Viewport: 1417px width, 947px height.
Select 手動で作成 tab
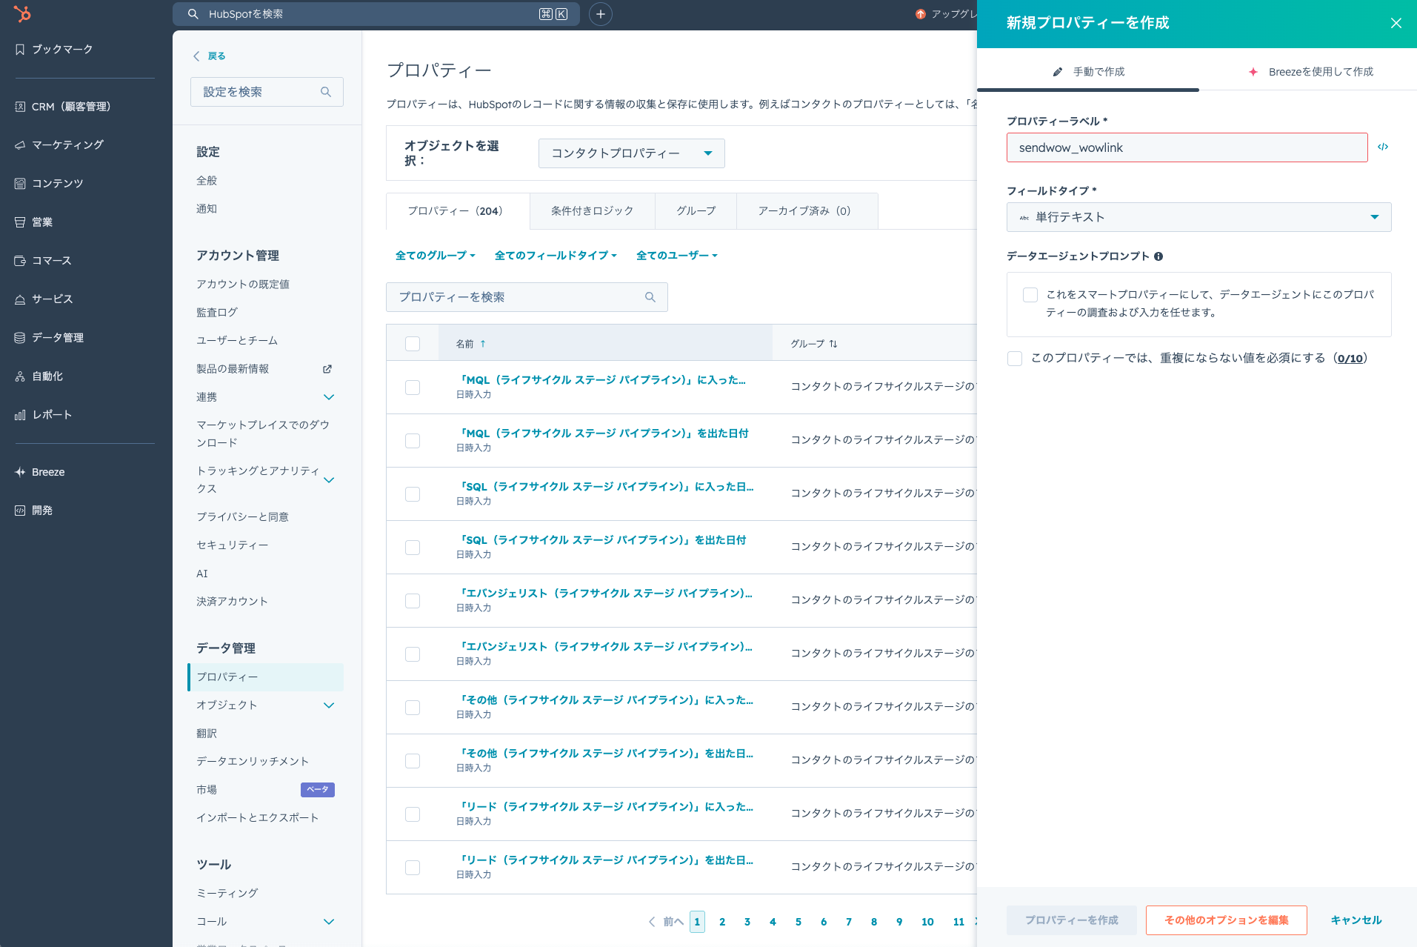[1088, 72]
